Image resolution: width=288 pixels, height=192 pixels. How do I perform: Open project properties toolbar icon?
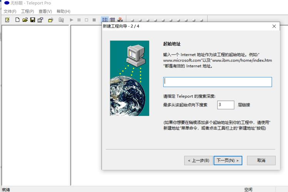coord(40,20)
